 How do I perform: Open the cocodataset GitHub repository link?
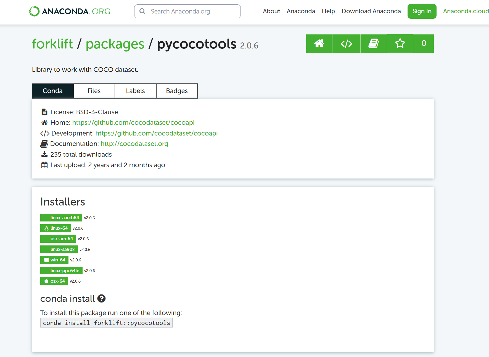pos(133,123)
